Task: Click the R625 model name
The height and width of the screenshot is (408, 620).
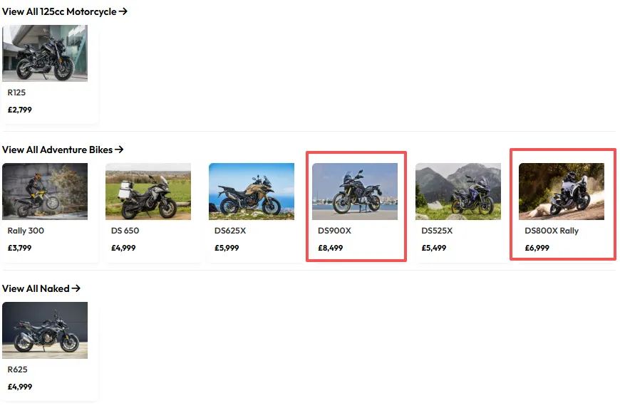Action: 17,370
